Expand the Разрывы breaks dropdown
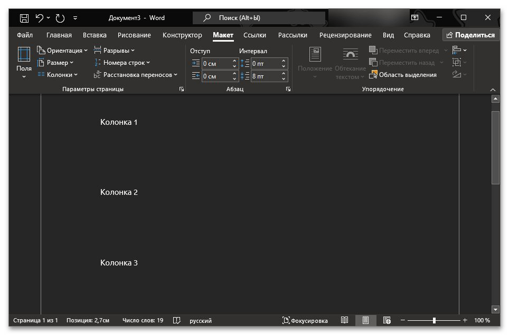 [115, 51]
